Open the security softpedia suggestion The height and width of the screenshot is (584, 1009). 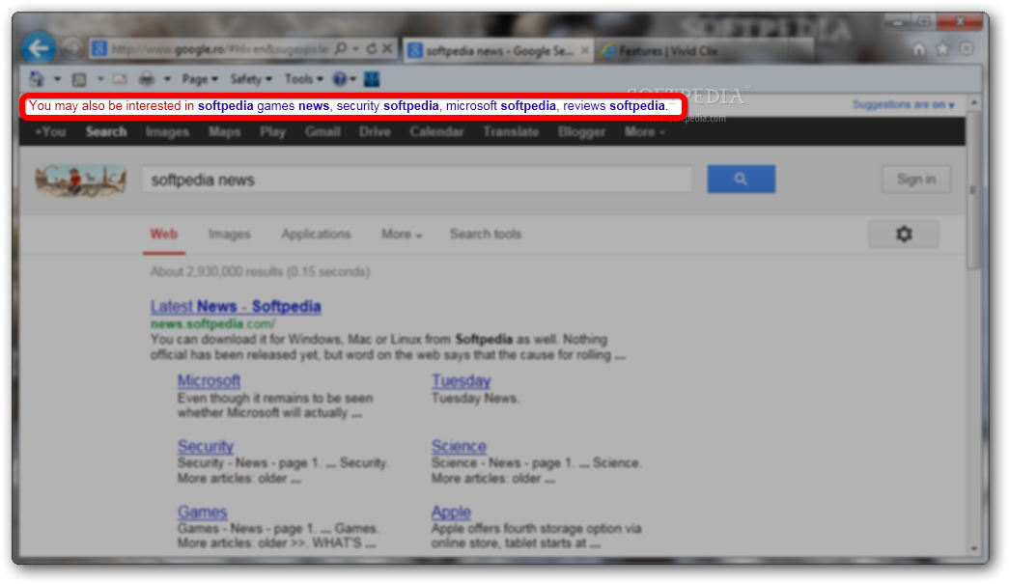pyautogui.click(x=387, y=105)
